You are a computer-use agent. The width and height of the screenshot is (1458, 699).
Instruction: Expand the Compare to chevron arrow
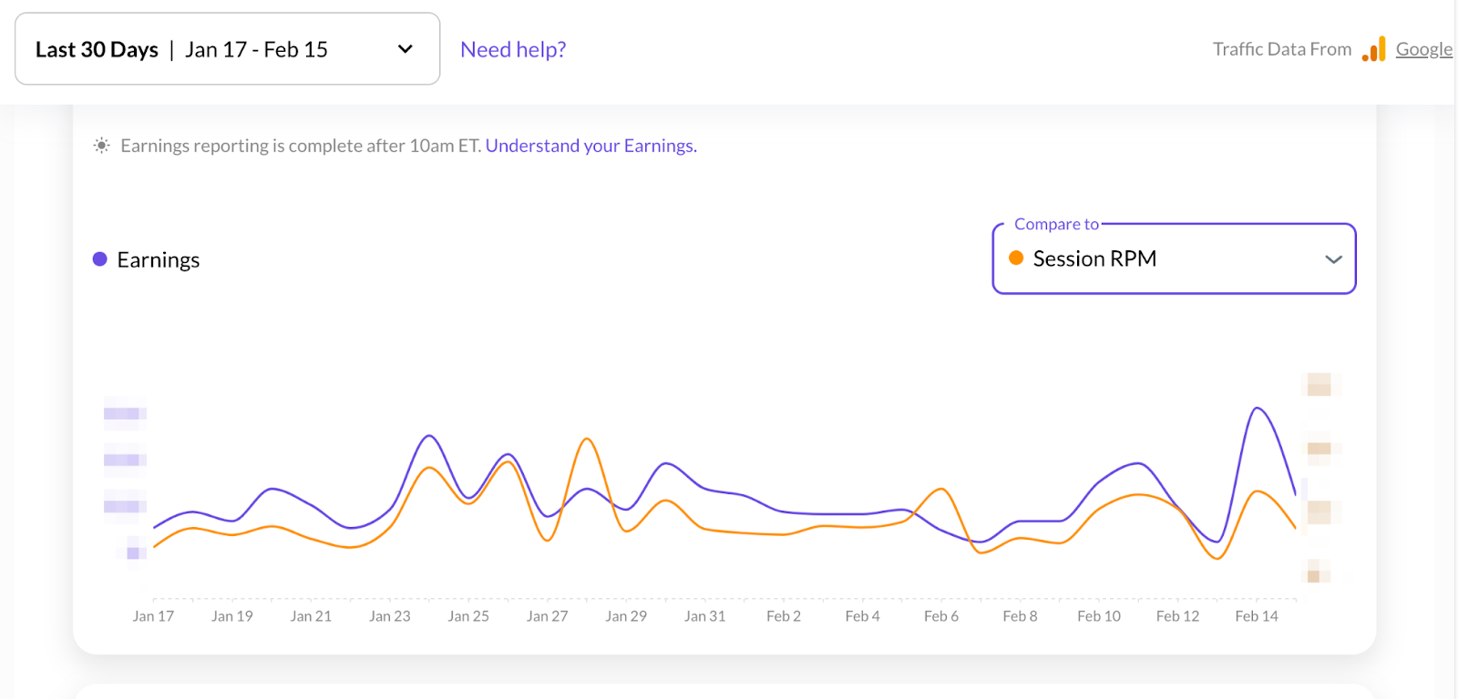[x=1333, y=259]
